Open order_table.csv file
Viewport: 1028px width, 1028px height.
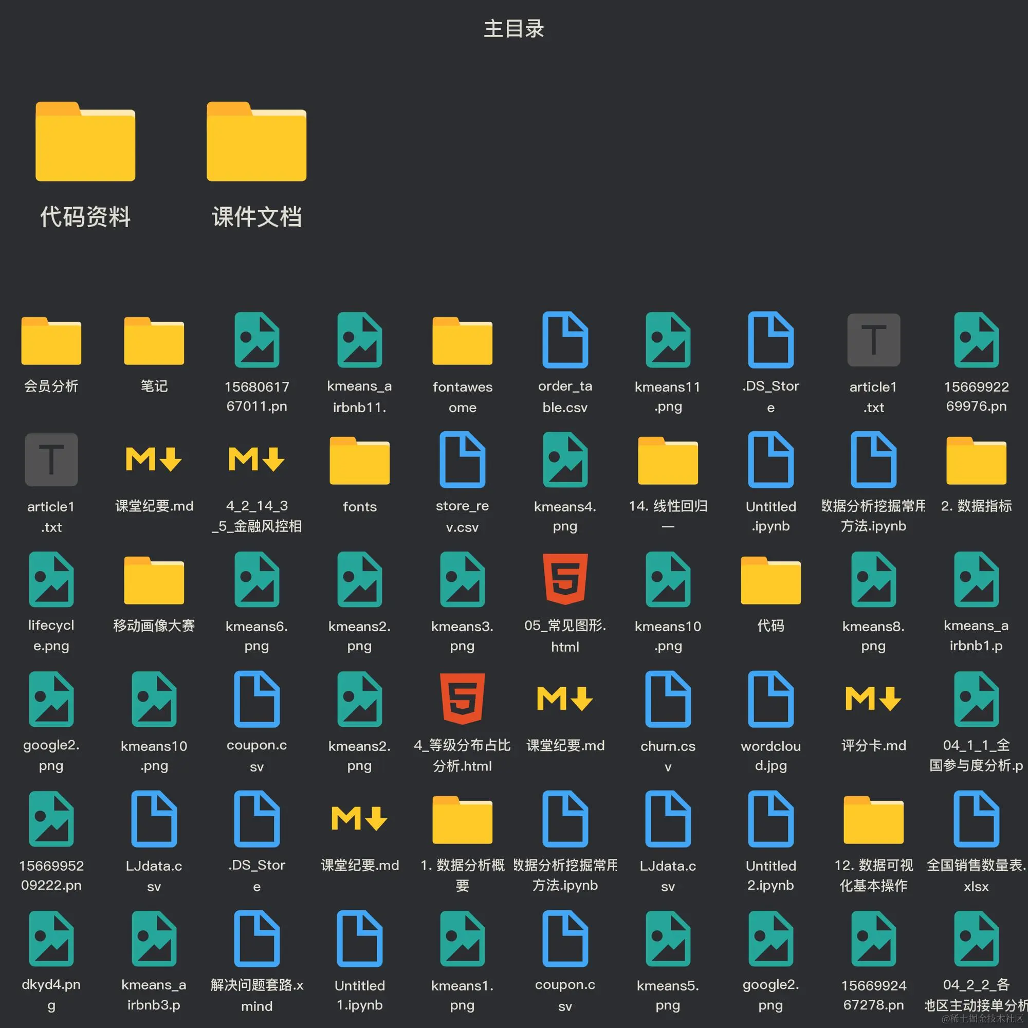click(564, 341)
